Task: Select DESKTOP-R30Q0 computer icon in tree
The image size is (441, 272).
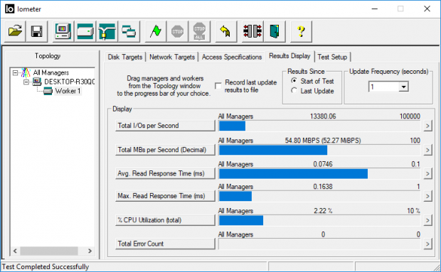Action: (36, 82)
